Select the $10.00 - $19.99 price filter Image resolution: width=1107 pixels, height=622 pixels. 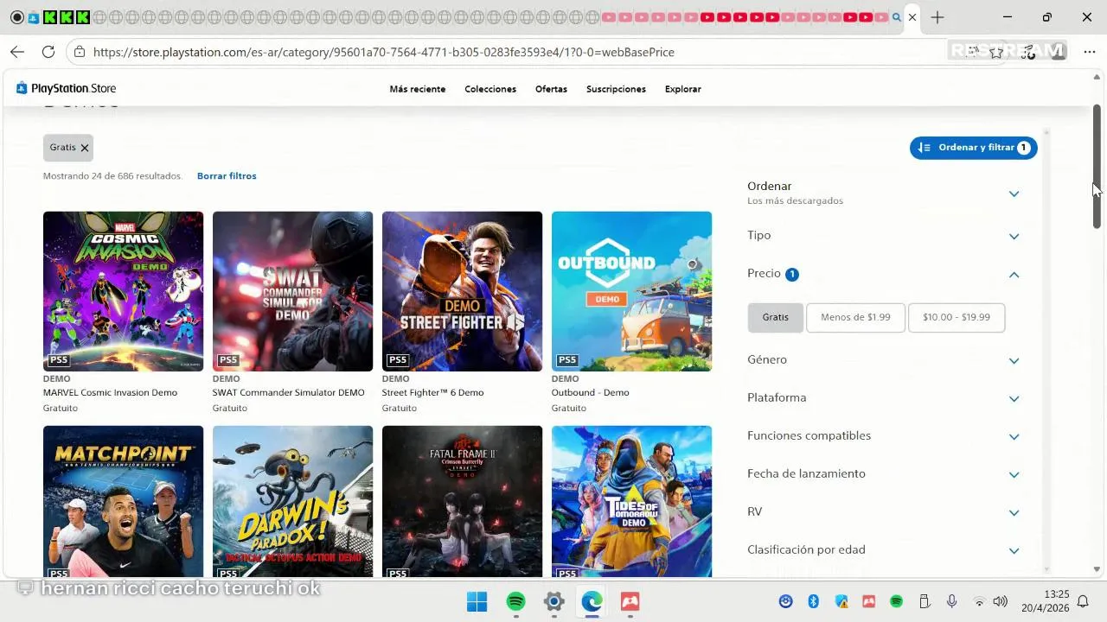(x=957, y=317)
